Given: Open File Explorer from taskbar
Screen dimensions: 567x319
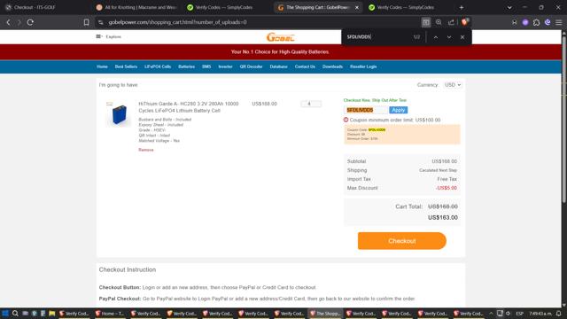Looking at the screenshot, I should pos(51,313).
